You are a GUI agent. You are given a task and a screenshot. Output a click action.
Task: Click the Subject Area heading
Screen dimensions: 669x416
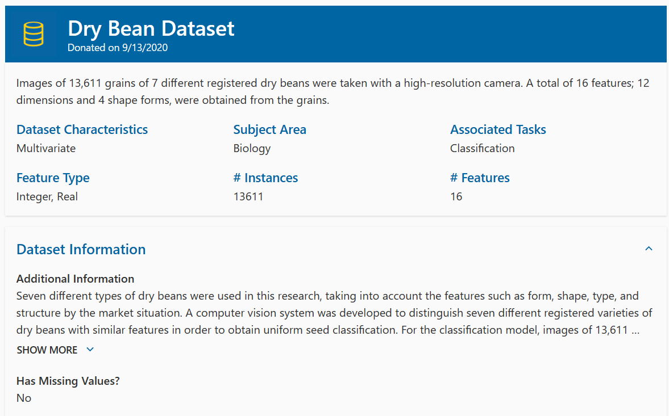point(270,129)
